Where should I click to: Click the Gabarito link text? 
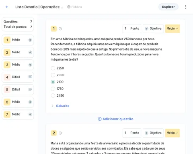point(63,106)
